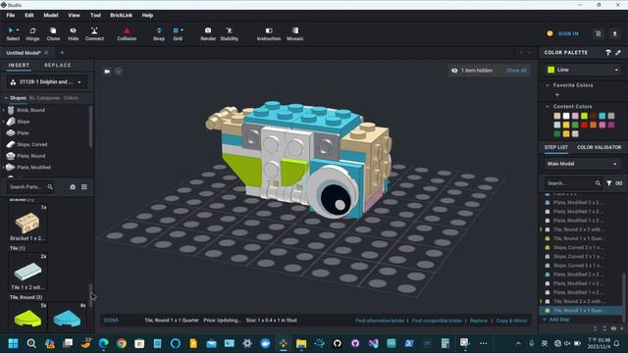Open the File menu
This screenshot has height=353, width=628.
tap(11, 16)
